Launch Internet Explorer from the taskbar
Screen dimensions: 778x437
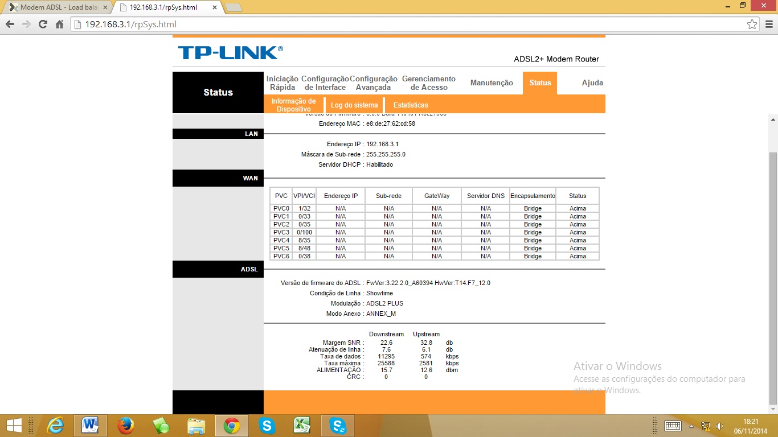point(55,425)
